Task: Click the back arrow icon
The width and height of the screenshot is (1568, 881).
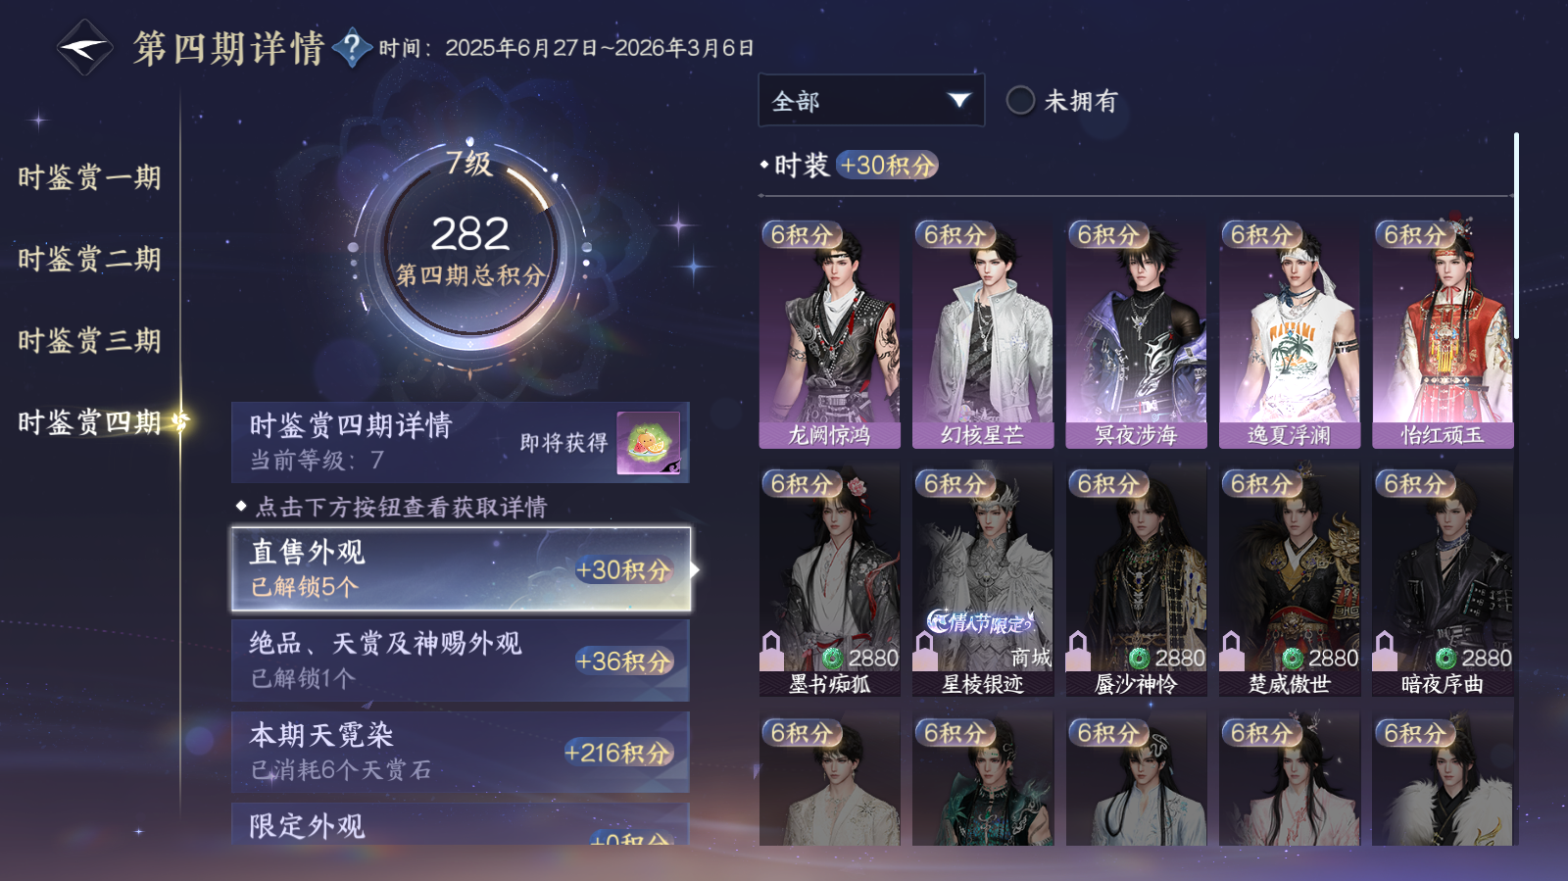Action: [x=84, y=47]
